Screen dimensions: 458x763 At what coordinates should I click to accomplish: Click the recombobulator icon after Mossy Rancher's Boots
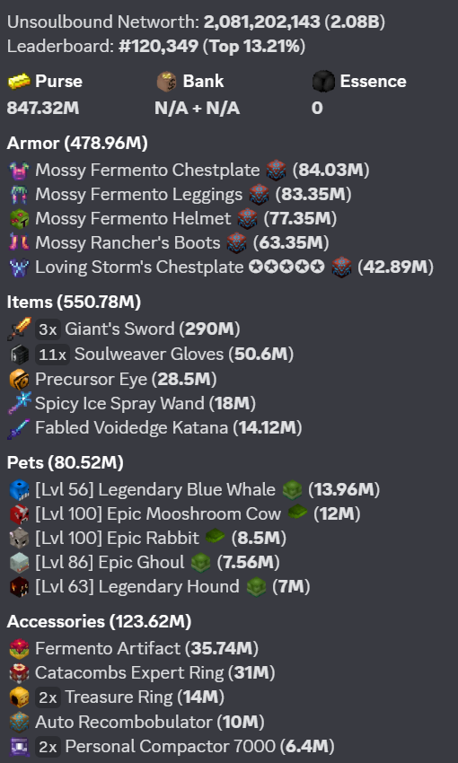click(237, 243)
